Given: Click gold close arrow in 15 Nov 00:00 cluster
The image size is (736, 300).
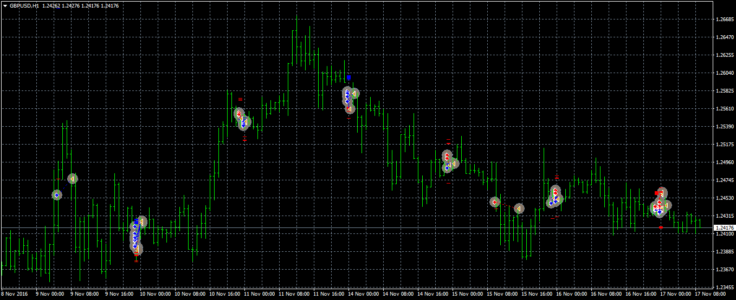Looking at the screenshot, I should tap(454, 164).
